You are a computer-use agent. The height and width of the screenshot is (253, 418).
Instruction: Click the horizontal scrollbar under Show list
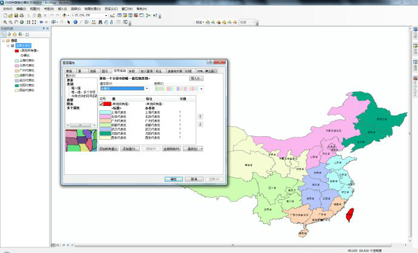click(x=81, y=125)
